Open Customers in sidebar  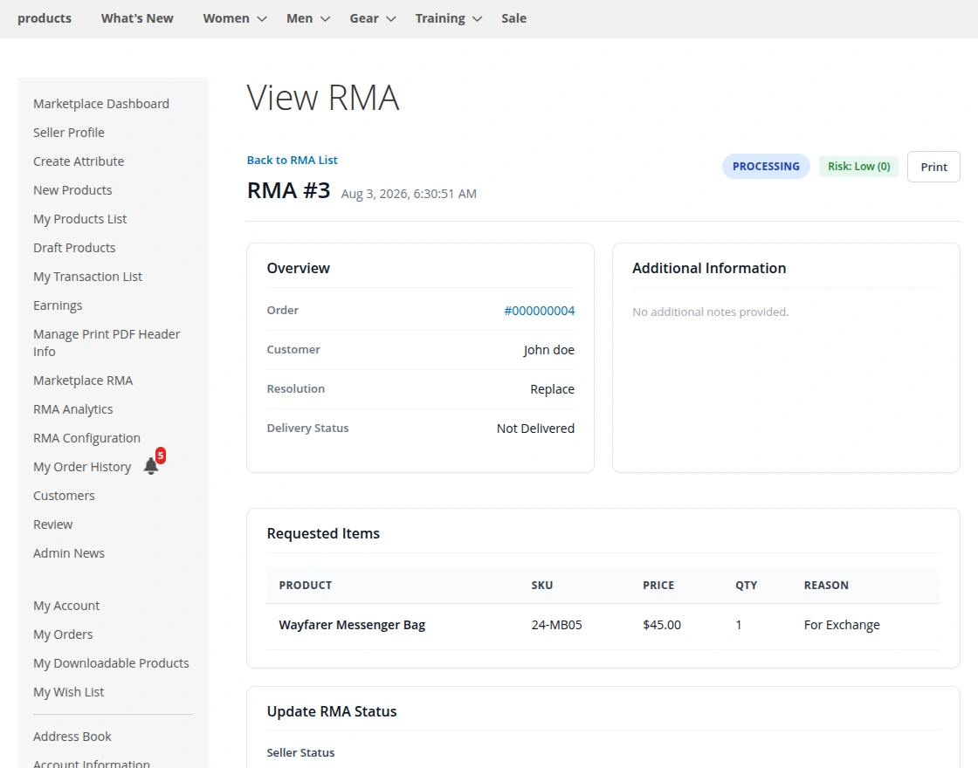[x=64, y=496]
